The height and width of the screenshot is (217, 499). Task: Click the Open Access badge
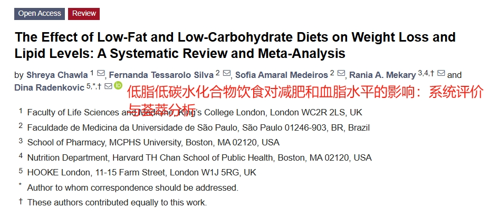click(x=40, y=14)
